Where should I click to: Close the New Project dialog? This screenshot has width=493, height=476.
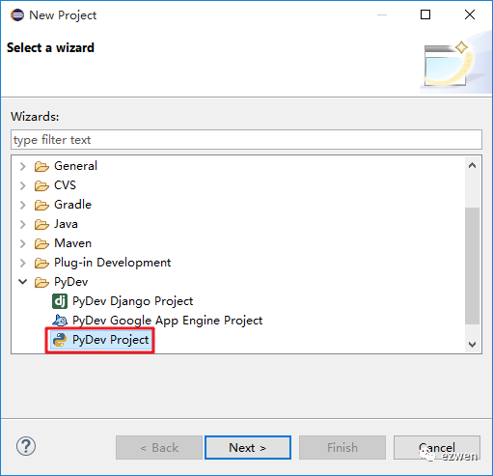tap(470, 14)
